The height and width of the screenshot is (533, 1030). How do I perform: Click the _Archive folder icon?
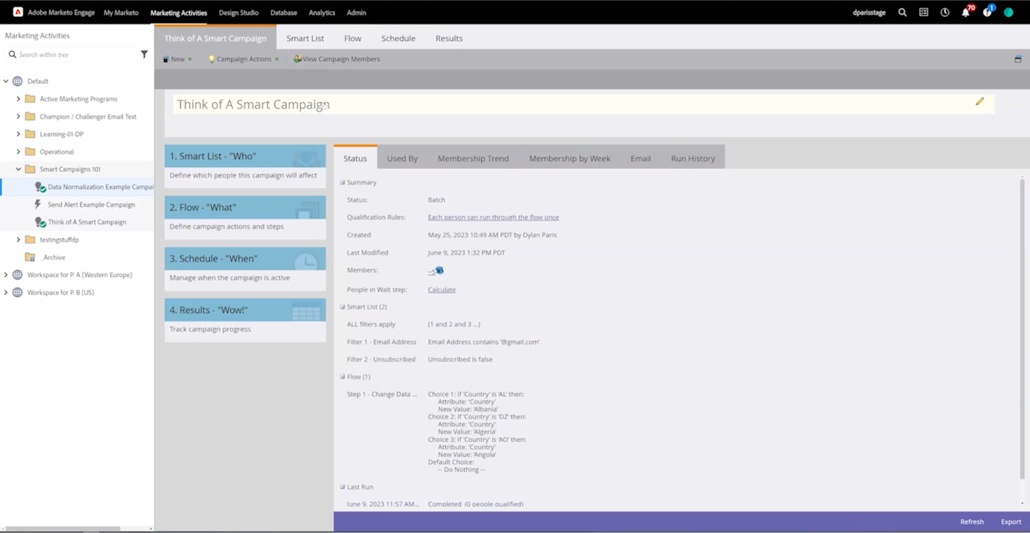pyautogui.click(x=30, y=257)
